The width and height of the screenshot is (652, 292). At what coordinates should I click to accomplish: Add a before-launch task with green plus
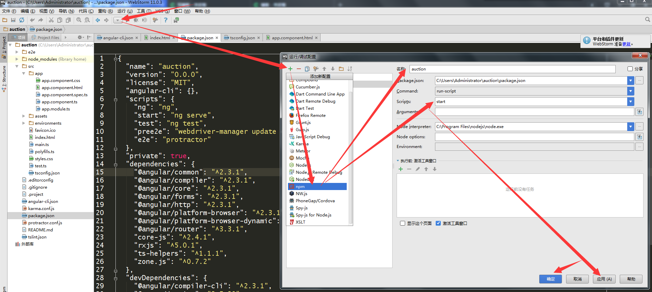point(401,169)
